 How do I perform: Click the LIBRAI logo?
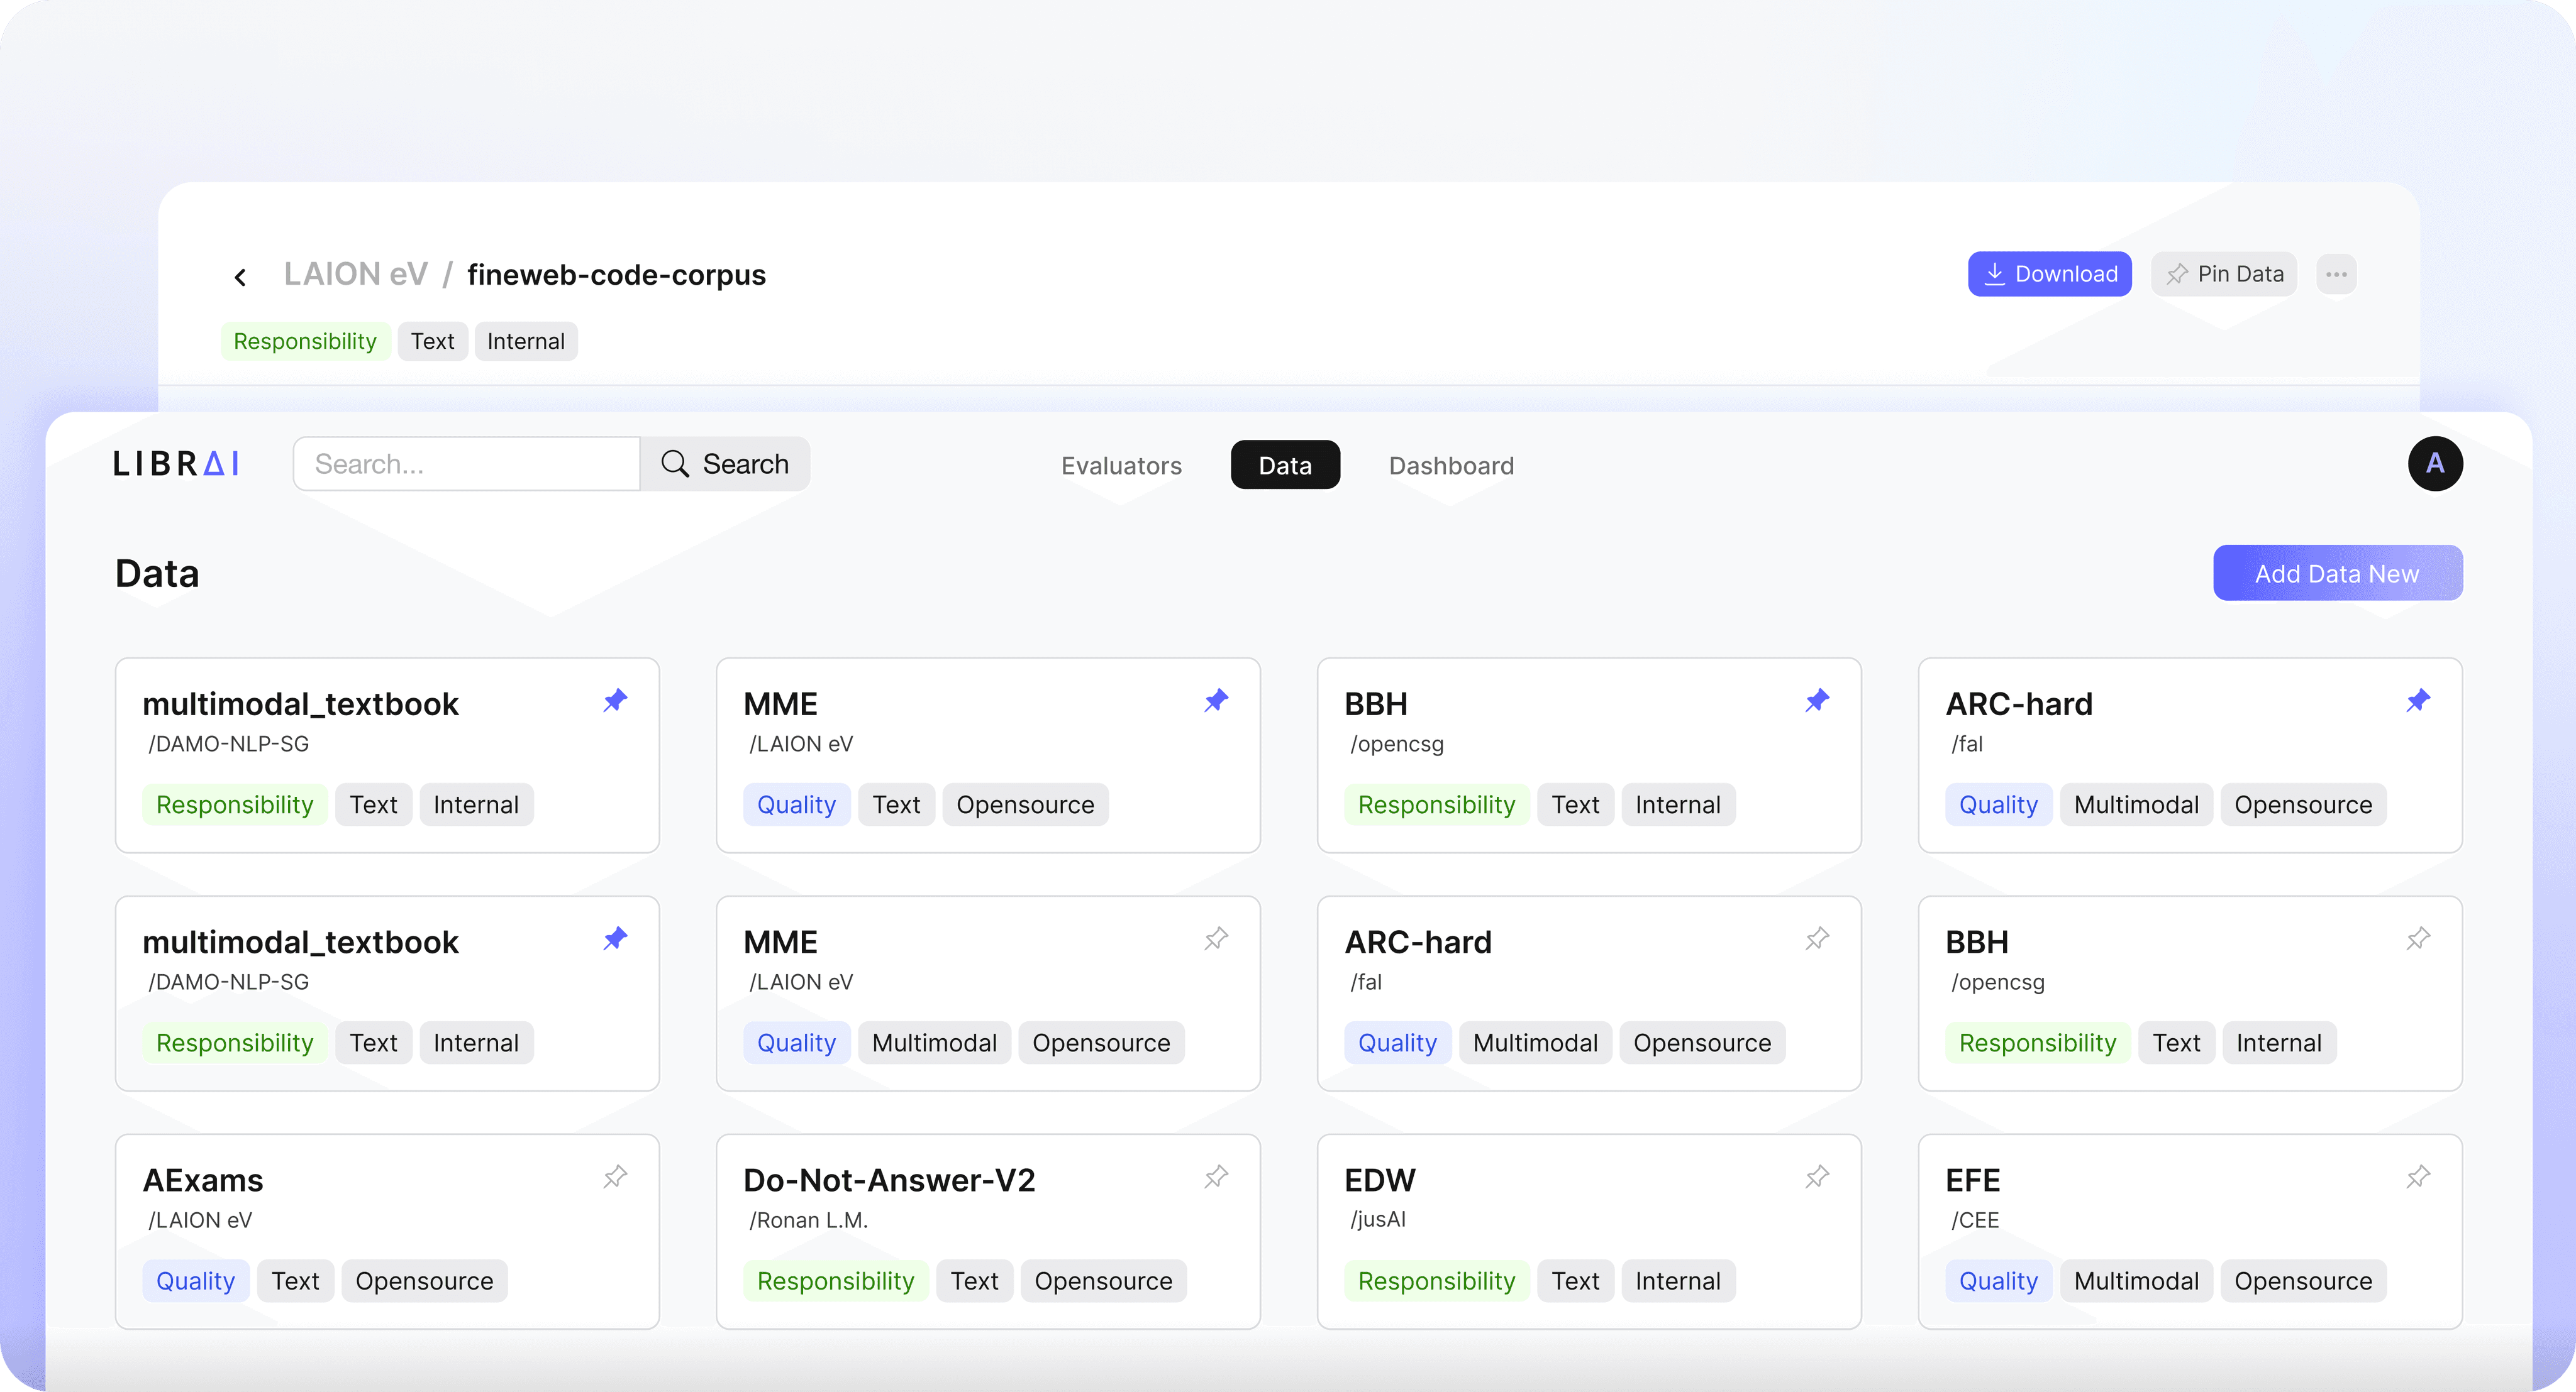tap(176, 464)
